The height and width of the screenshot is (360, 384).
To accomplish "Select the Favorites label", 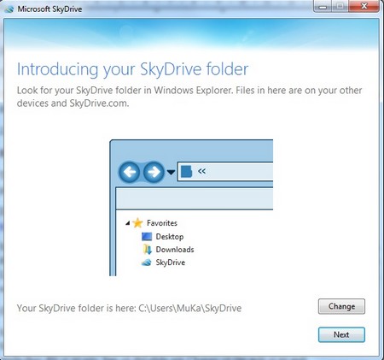I will coord(162,223).
